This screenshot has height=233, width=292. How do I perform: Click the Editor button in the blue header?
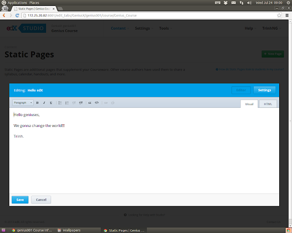pos(241,90)
